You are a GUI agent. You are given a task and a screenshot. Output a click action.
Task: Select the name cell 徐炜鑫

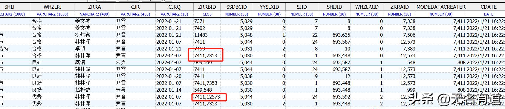(83, 35)
